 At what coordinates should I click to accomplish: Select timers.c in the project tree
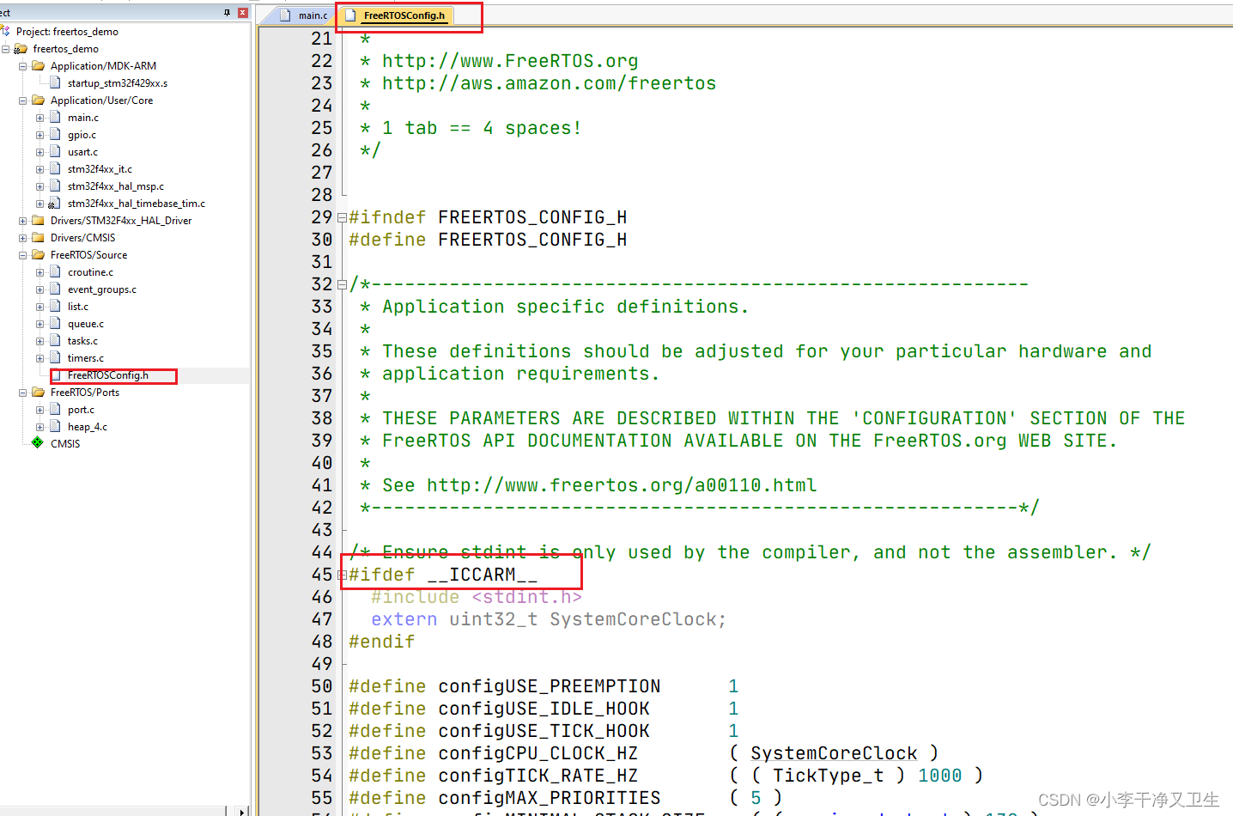pos(86,358)
